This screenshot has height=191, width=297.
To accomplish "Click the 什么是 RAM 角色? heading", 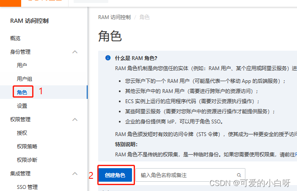I will pos(136,58).
